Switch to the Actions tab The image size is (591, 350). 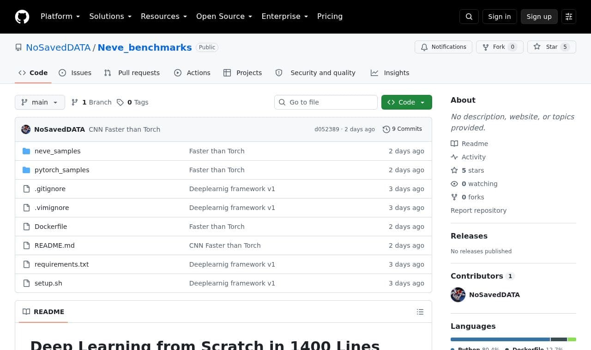[192, 73]
